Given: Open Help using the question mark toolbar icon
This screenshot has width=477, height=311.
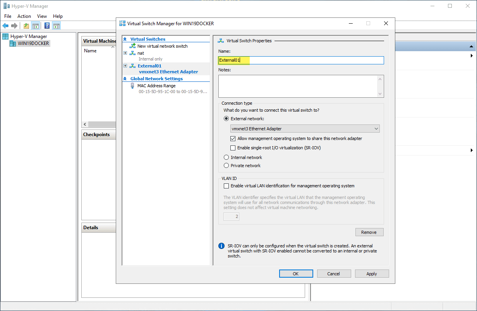Looking at the screenshot, I should pyautogui.click(x=46, y=26).
